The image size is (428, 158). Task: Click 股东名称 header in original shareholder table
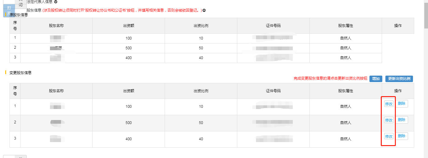coord(56,26)
